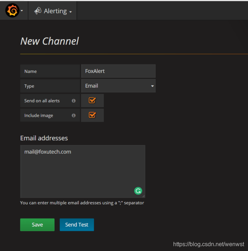The image size is (248, 251).
Task: Click the Alerting megaphone icon
Action: click(38, 11)
